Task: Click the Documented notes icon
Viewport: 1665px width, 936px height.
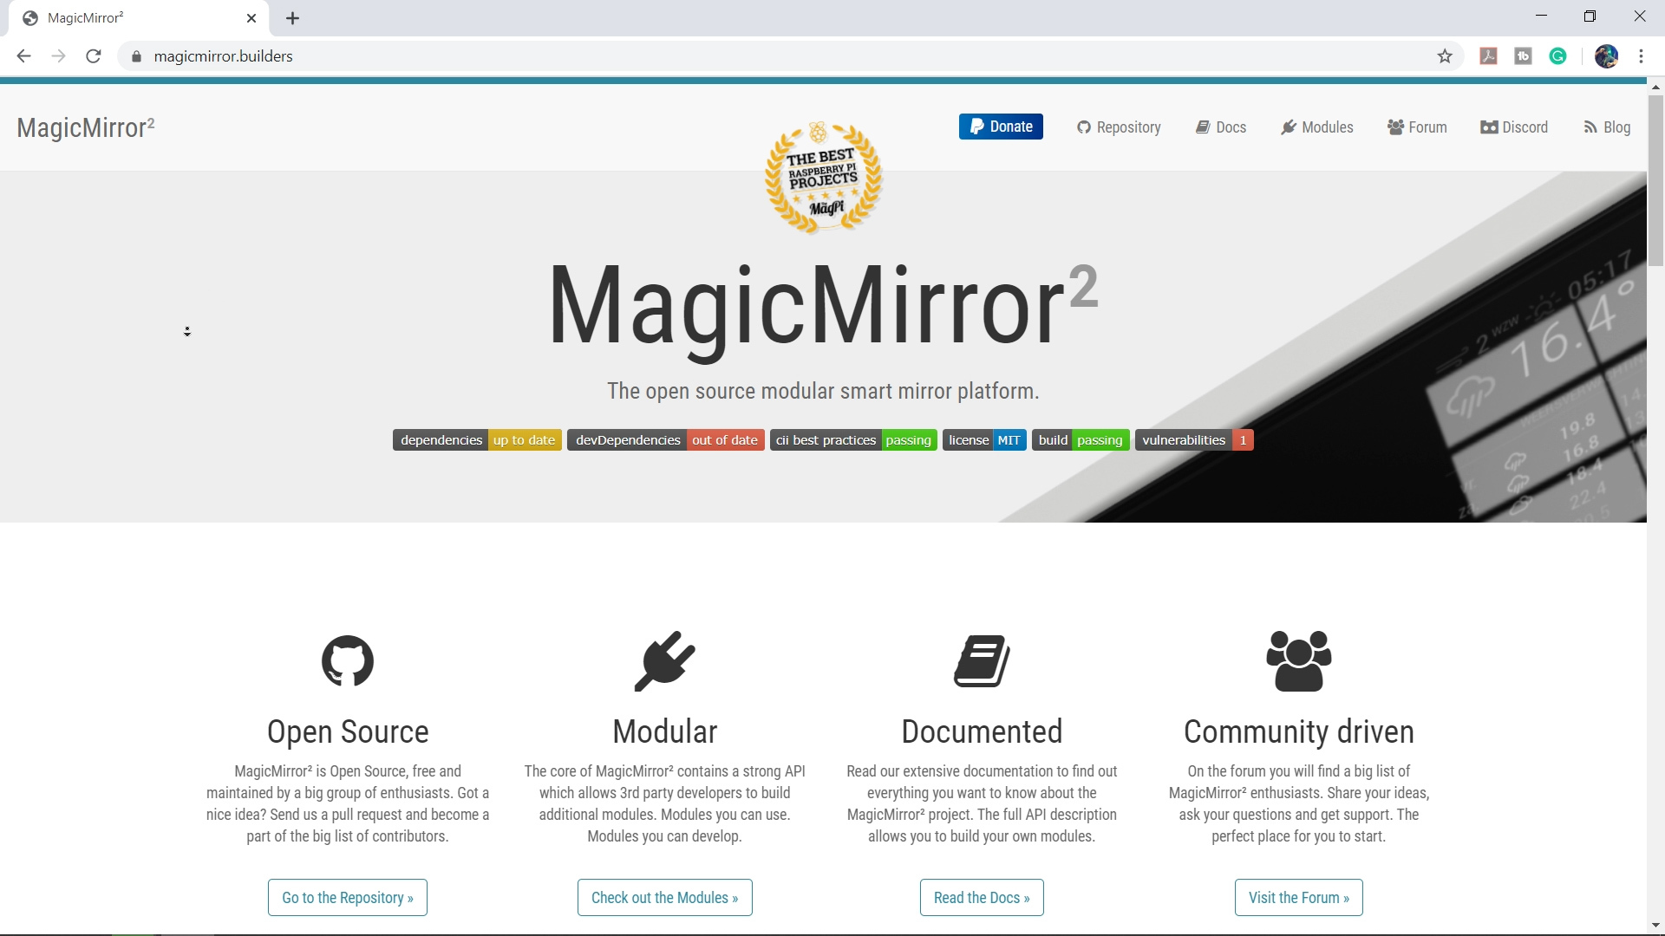Action: (x=981, y=660)
